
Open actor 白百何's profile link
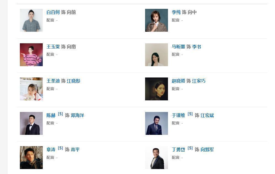53,12
